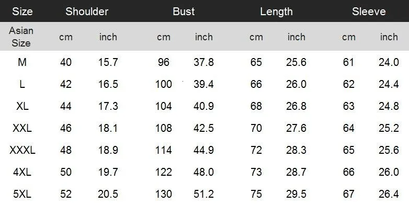Select the L size row label
This screenshot has width=409, height=204.
pos(22,84)
